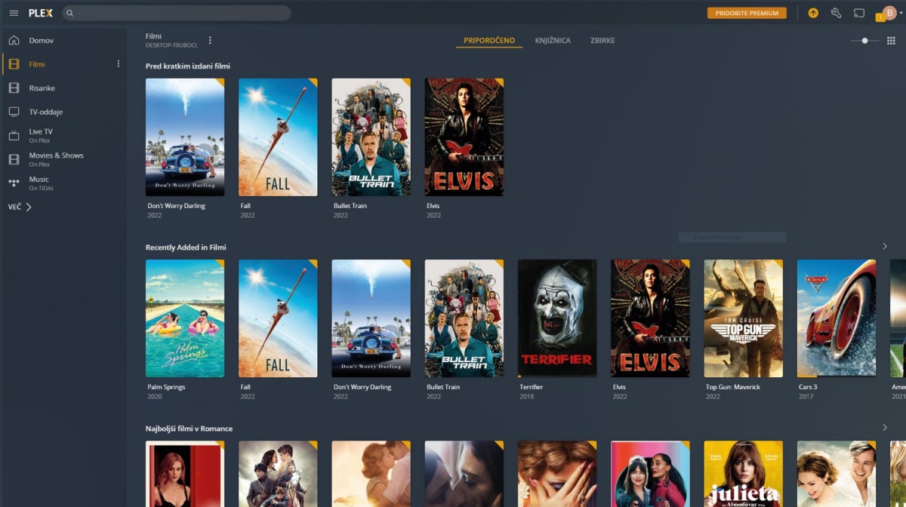Image resolution: width=906 pixels, height=507 pixels.
Task: Open the settings wrench icon
Action: click(836, 13)
